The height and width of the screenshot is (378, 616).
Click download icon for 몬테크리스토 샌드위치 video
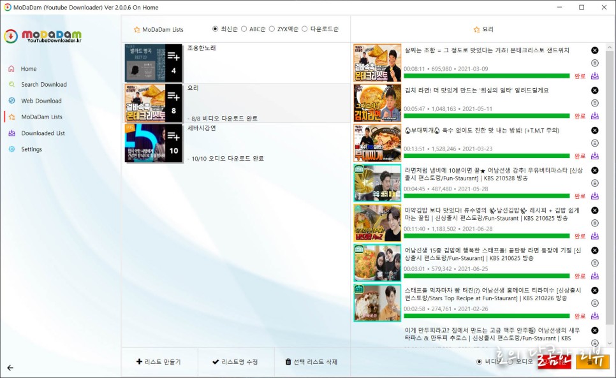595,76
